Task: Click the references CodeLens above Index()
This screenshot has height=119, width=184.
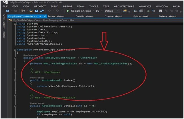Action: coord(37,78)
